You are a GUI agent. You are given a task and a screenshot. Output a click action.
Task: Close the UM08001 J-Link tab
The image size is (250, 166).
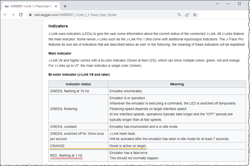coord(56,6)
